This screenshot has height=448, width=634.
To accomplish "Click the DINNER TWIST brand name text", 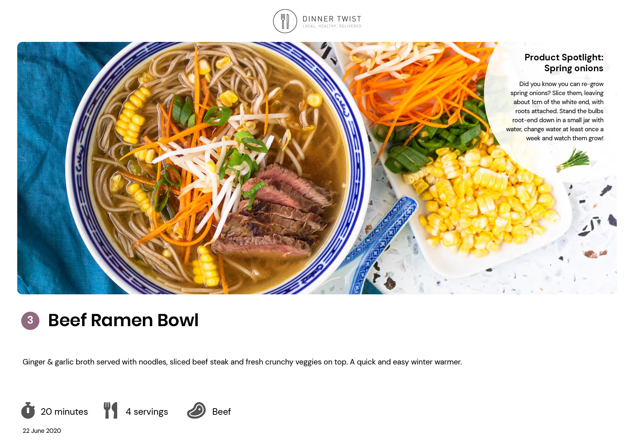I will tap(332, 19).
